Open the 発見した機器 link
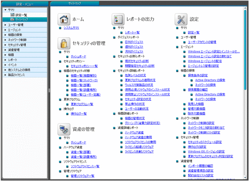This screenshot has width=250, height=182. coord(196,104)
